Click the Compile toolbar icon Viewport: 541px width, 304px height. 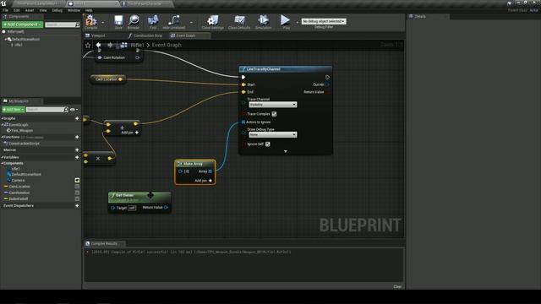point(90,20)
